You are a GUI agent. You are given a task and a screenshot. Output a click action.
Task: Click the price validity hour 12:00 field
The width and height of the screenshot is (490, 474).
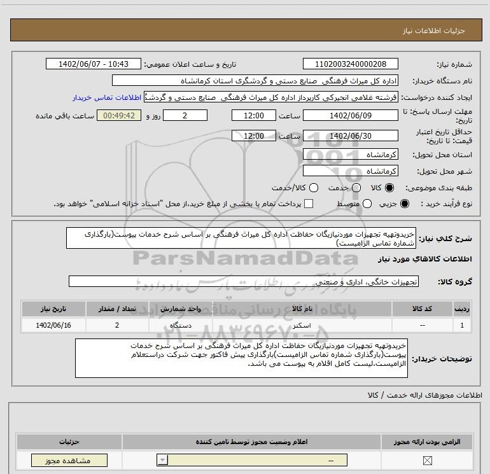click(x=254, y=136)
